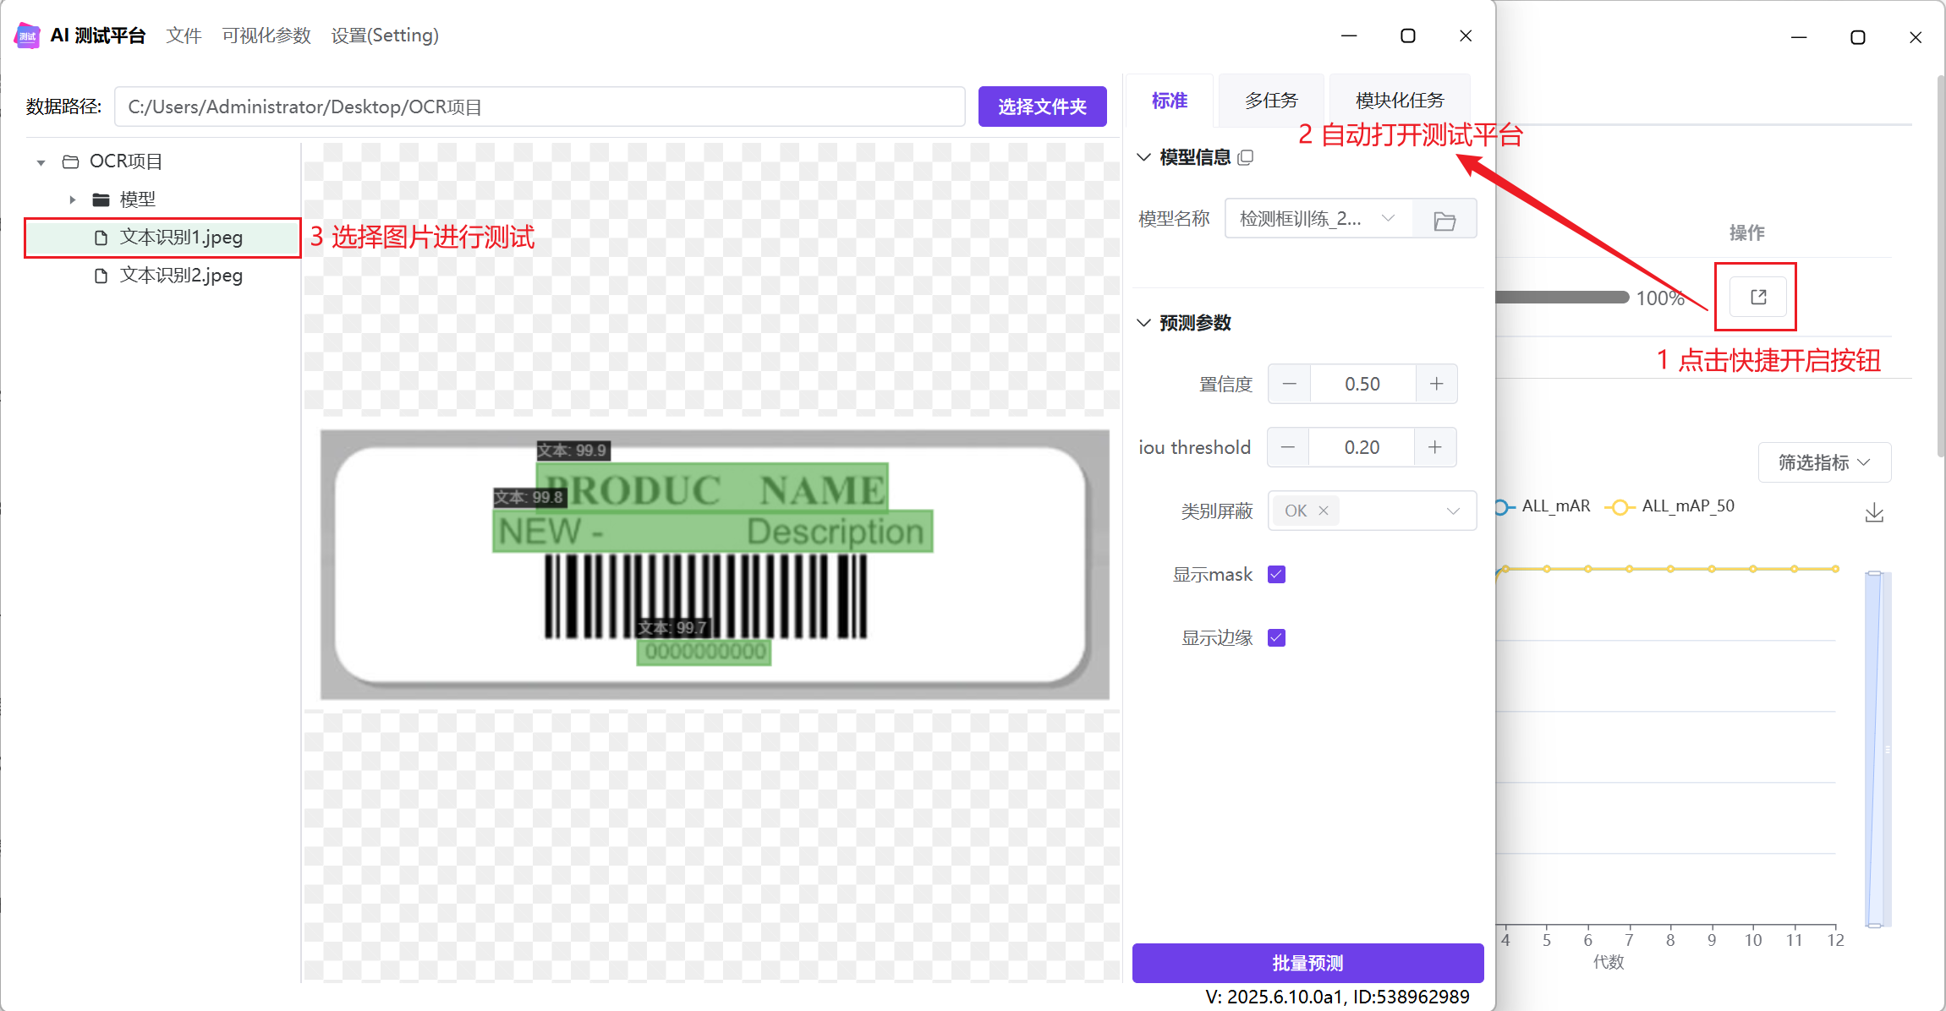Collapse the OCR项目 tree node
Viewport: 1946px width, 1011px height.
41,162
